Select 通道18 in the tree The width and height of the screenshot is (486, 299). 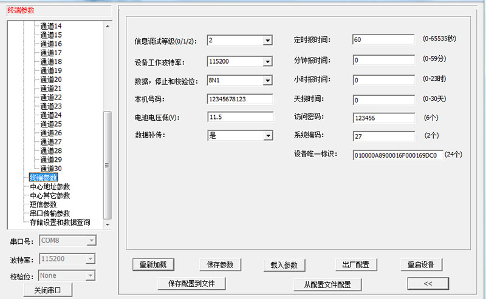click(51, 62)
